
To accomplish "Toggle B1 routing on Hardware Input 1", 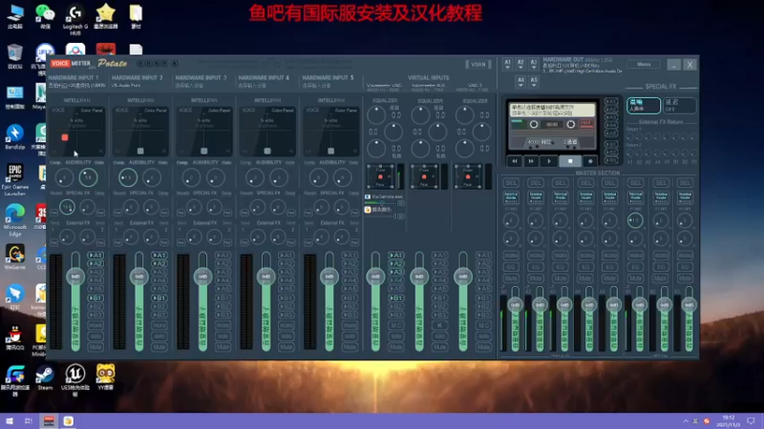I will (95, 297).
